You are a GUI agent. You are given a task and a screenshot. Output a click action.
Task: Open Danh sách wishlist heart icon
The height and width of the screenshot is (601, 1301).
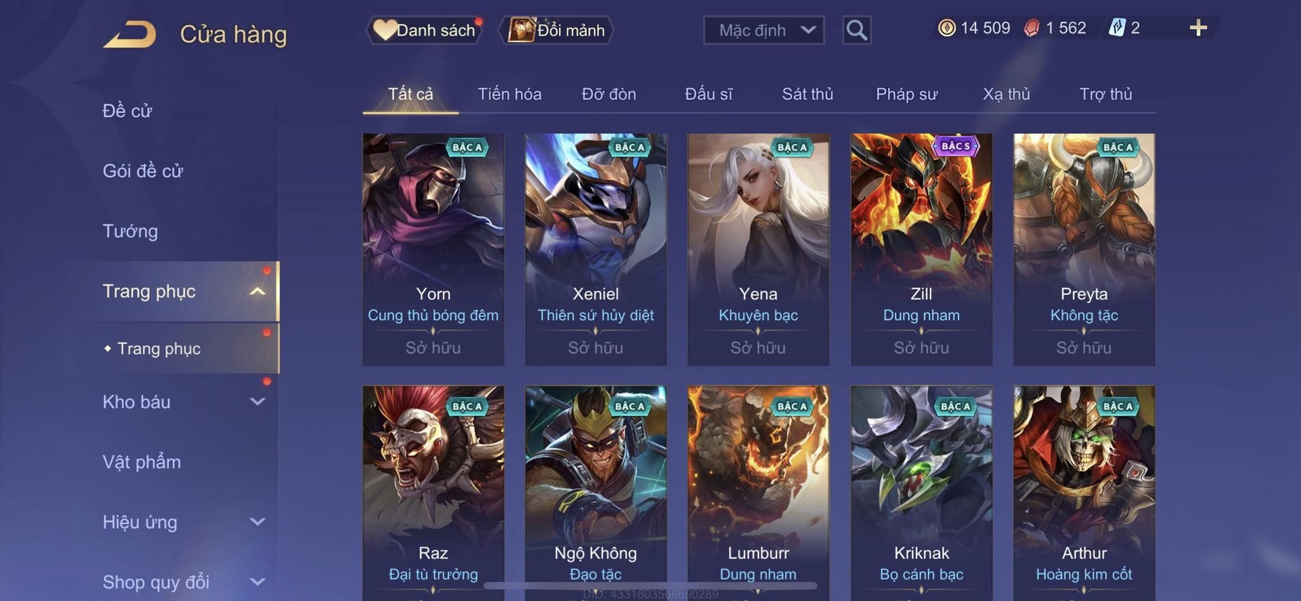coord(384,30)
